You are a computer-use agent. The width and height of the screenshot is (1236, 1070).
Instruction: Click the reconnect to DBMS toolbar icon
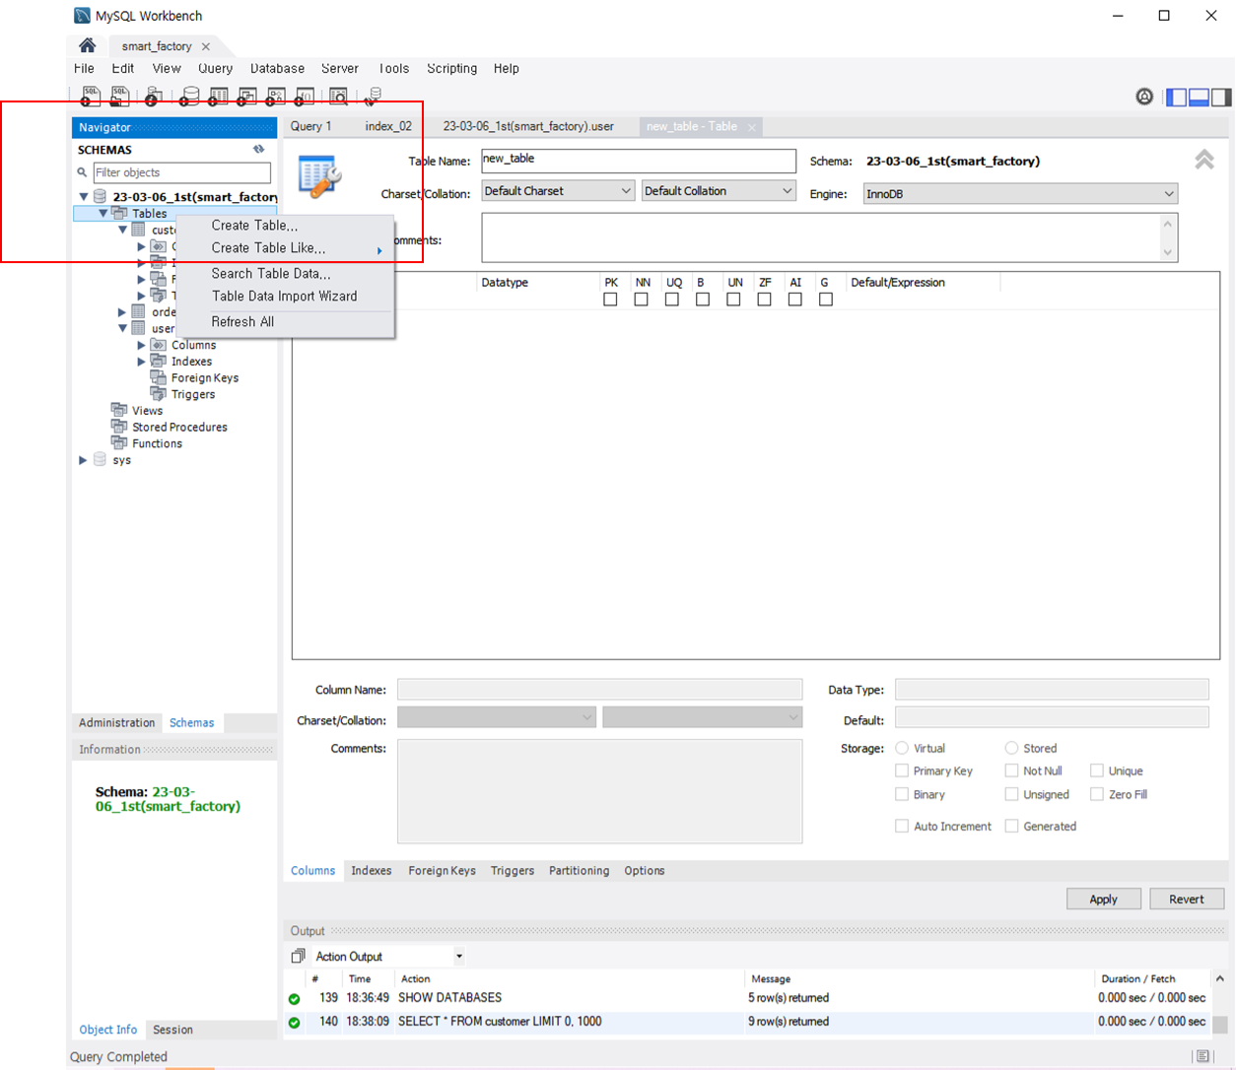[373, 96]
